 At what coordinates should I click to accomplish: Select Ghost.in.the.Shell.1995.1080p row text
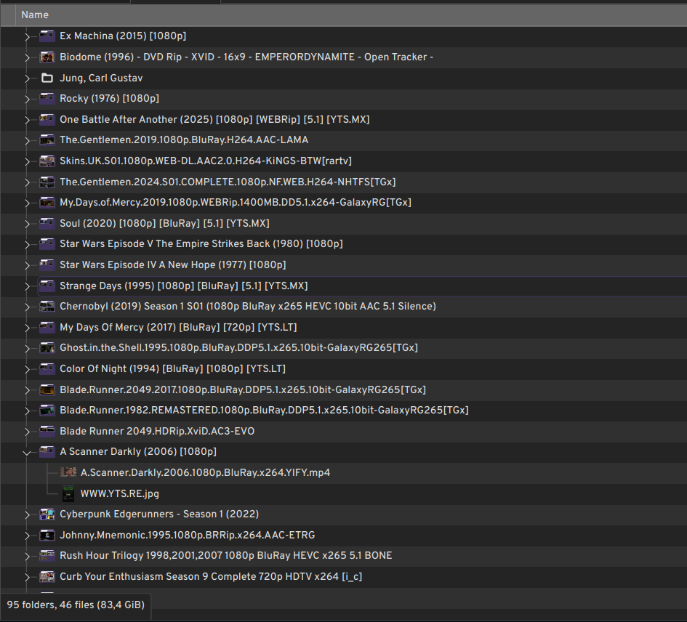tap(238, 348)
